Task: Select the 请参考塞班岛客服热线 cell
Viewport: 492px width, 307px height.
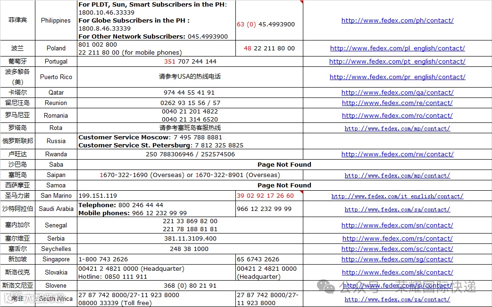Action: tap(190, 128)
